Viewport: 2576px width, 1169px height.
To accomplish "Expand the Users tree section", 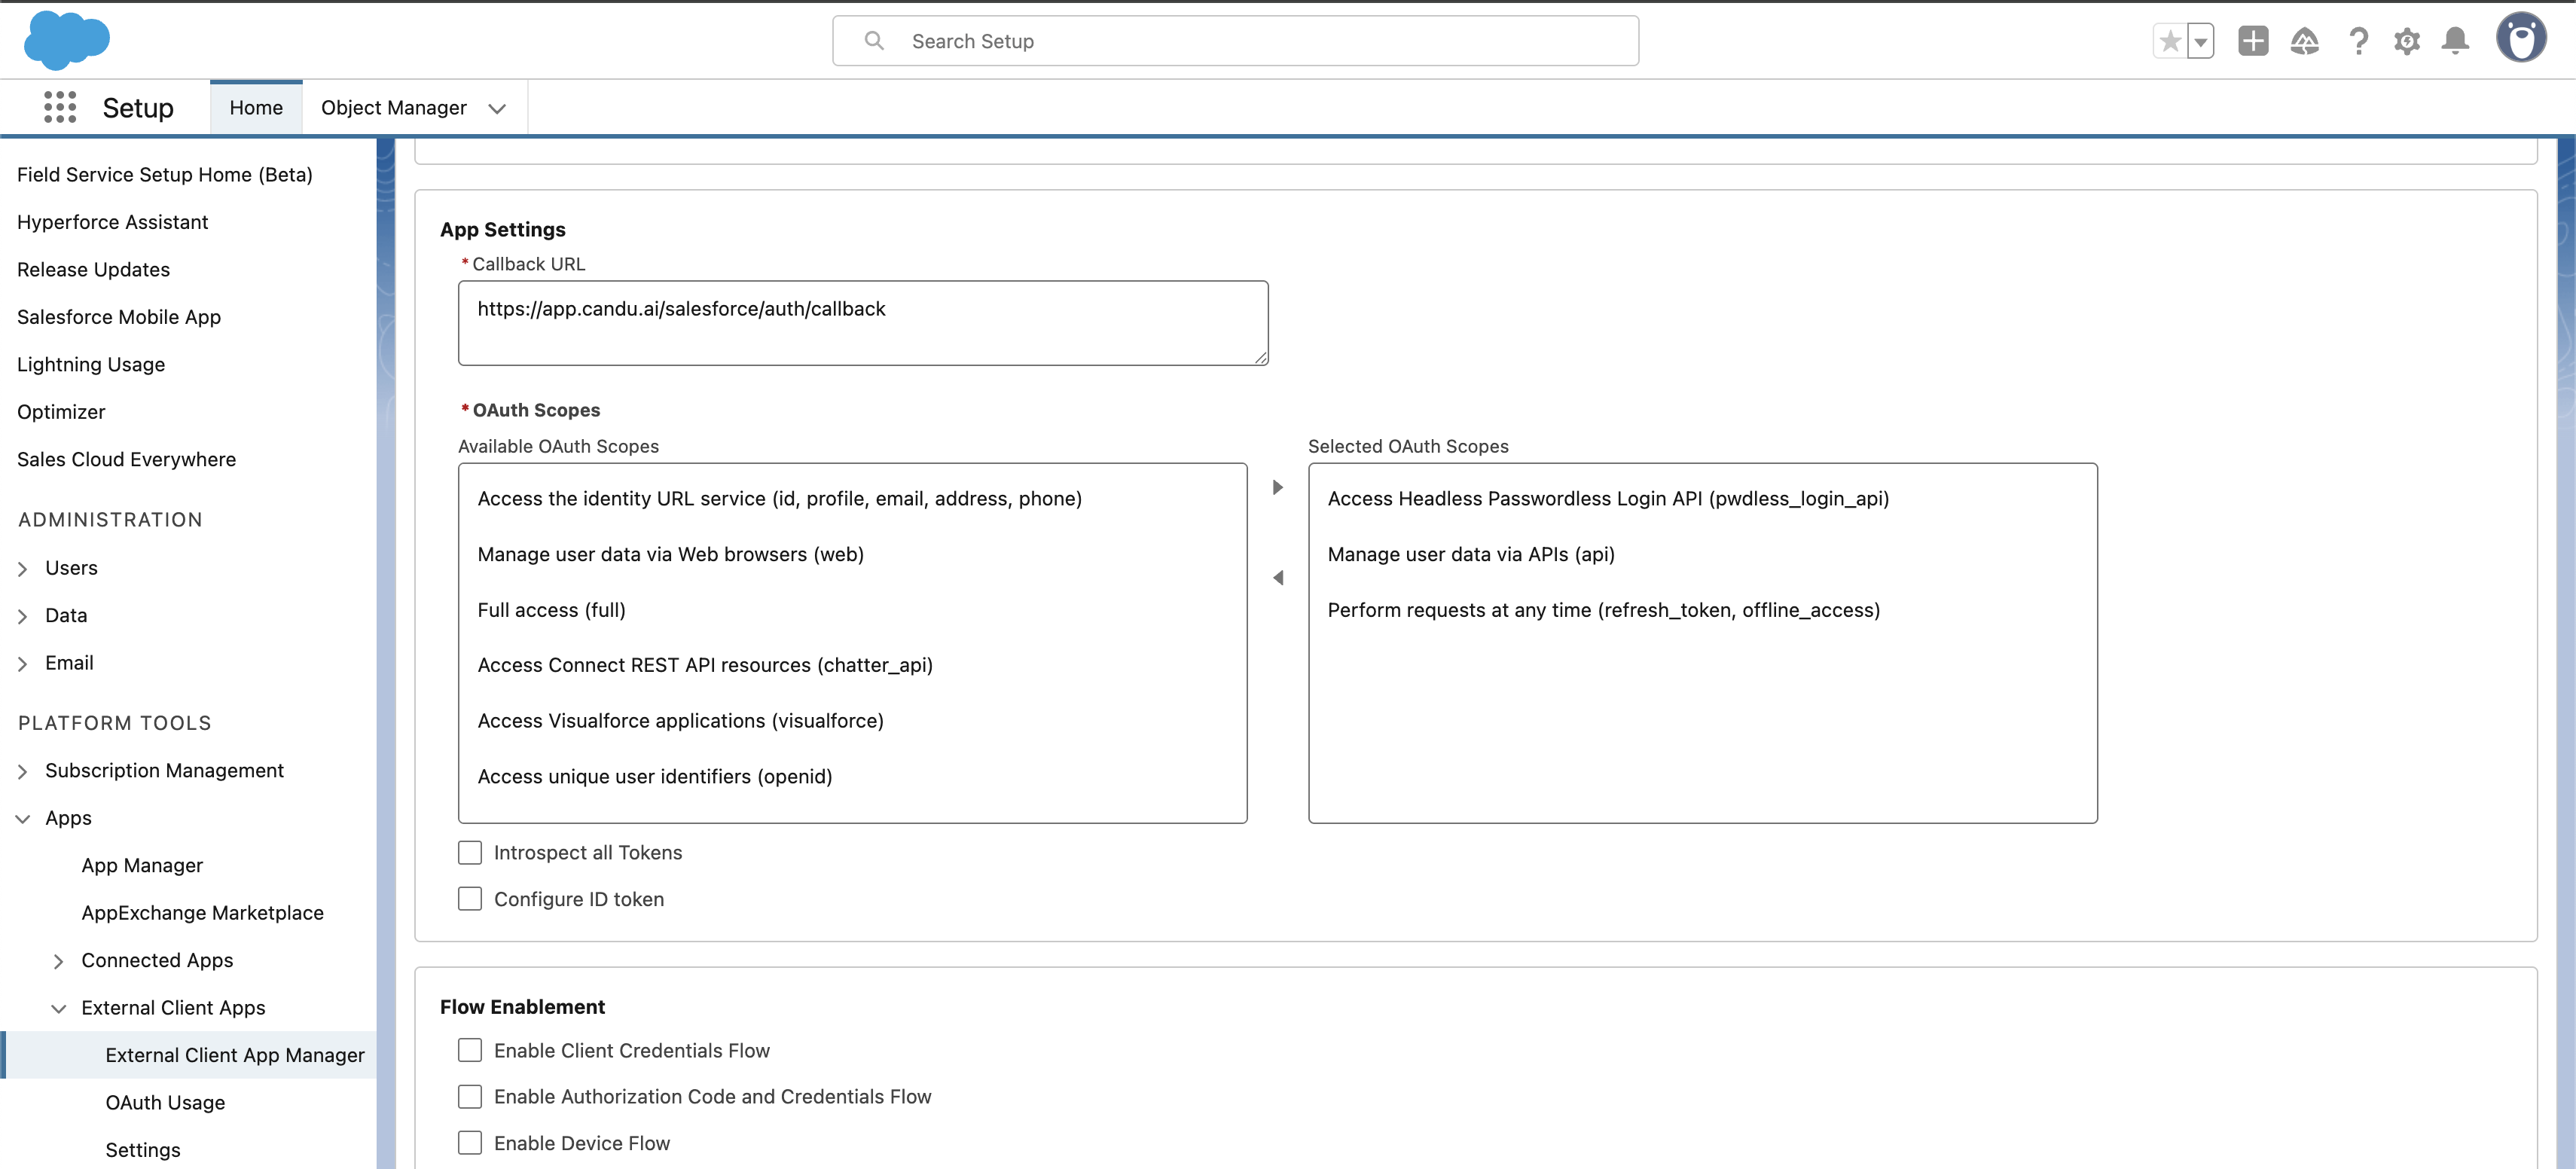I will click(23, 569).
